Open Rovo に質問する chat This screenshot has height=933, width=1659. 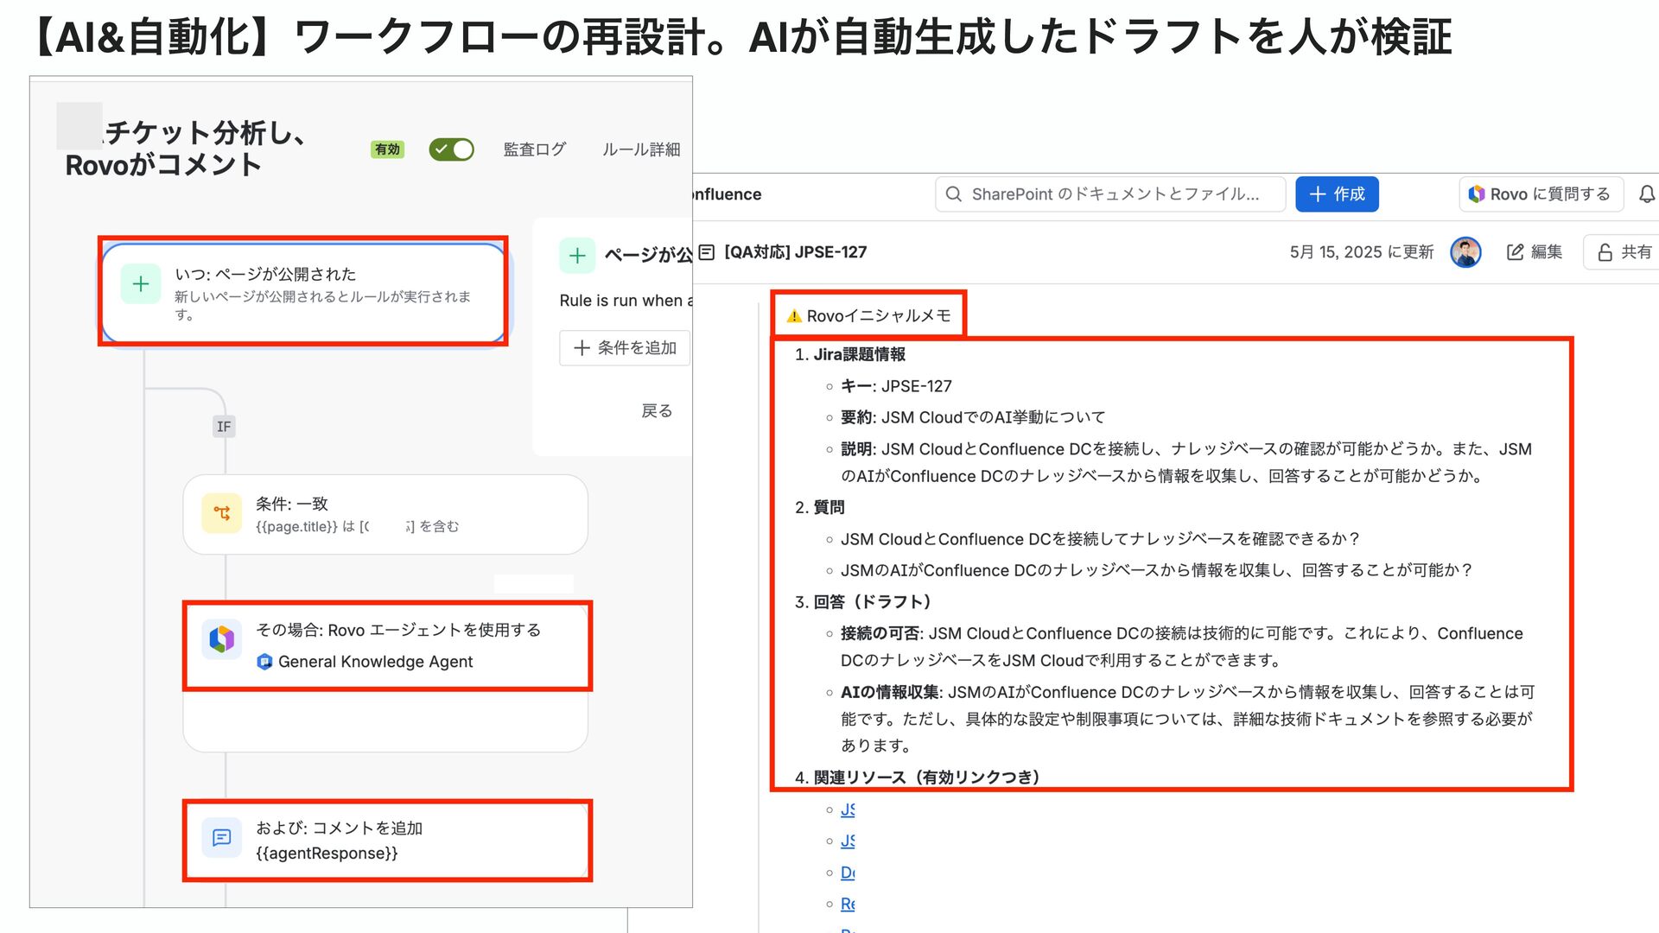1541,194
